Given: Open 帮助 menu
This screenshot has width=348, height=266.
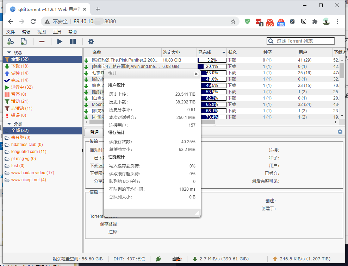Looking at the screenshot, I should (x=73, y=32).
